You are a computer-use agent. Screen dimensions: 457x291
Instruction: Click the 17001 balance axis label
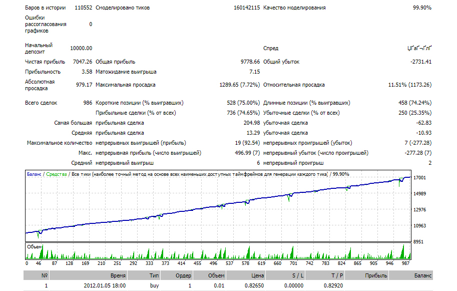(419, 178)
